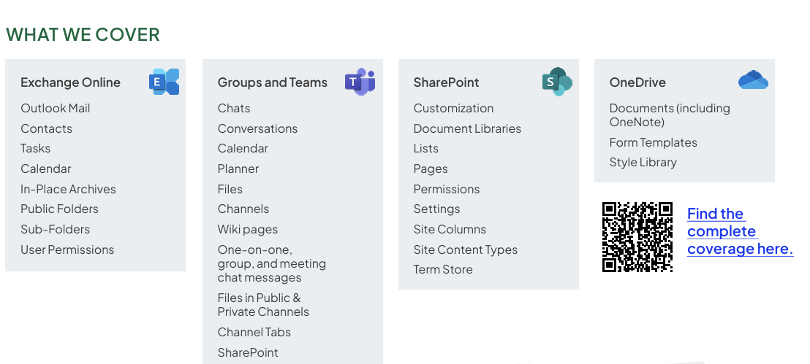810x364 pixels.
Task: Select 'Calendar' under Groups and Teams
Action: pyautogui.click(x=243, y=149)
